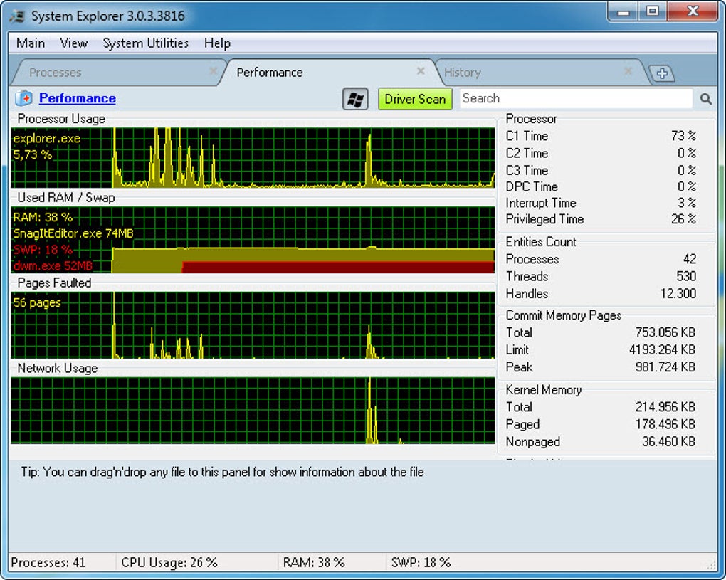Open the View menu
Image resolution: width=726 pixels, height=580 pixels.
tap(73, 43)
